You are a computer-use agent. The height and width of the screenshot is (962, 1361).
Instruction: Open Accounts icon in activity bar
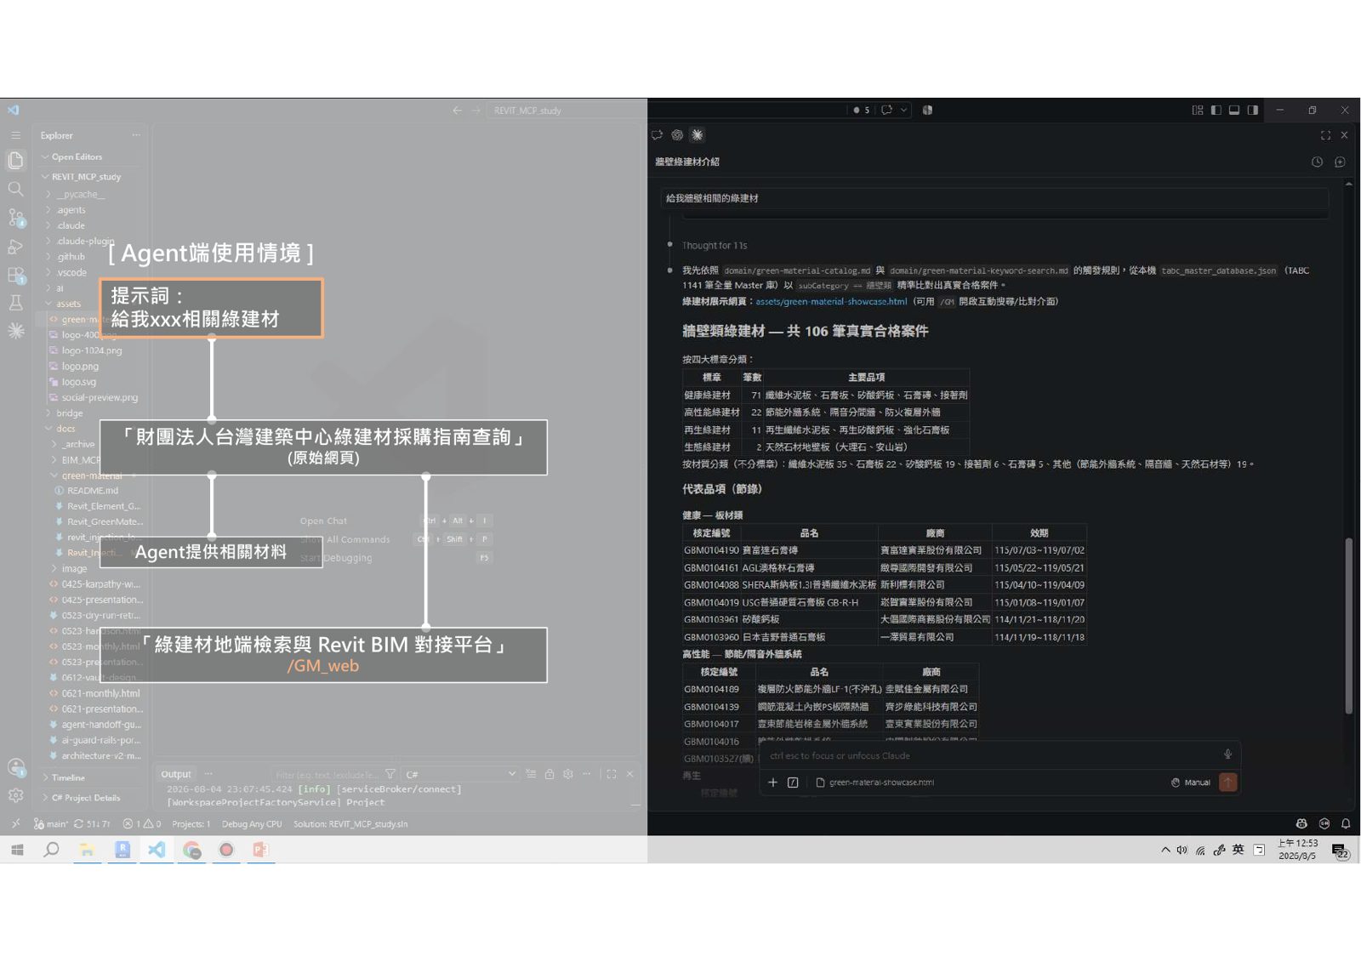(x=15, y=767)
